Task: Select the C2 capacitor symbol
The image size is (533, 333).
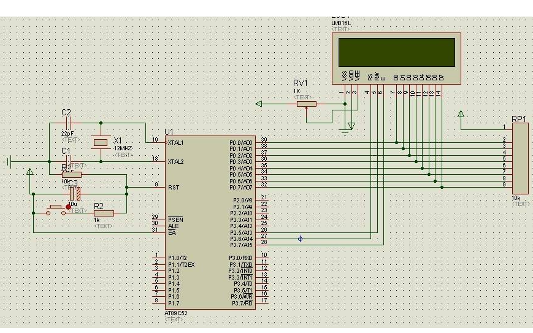Action: coord(68,123)
